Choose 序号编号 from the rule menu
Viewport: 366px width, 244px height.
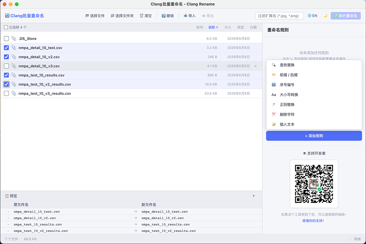point(314,85)
